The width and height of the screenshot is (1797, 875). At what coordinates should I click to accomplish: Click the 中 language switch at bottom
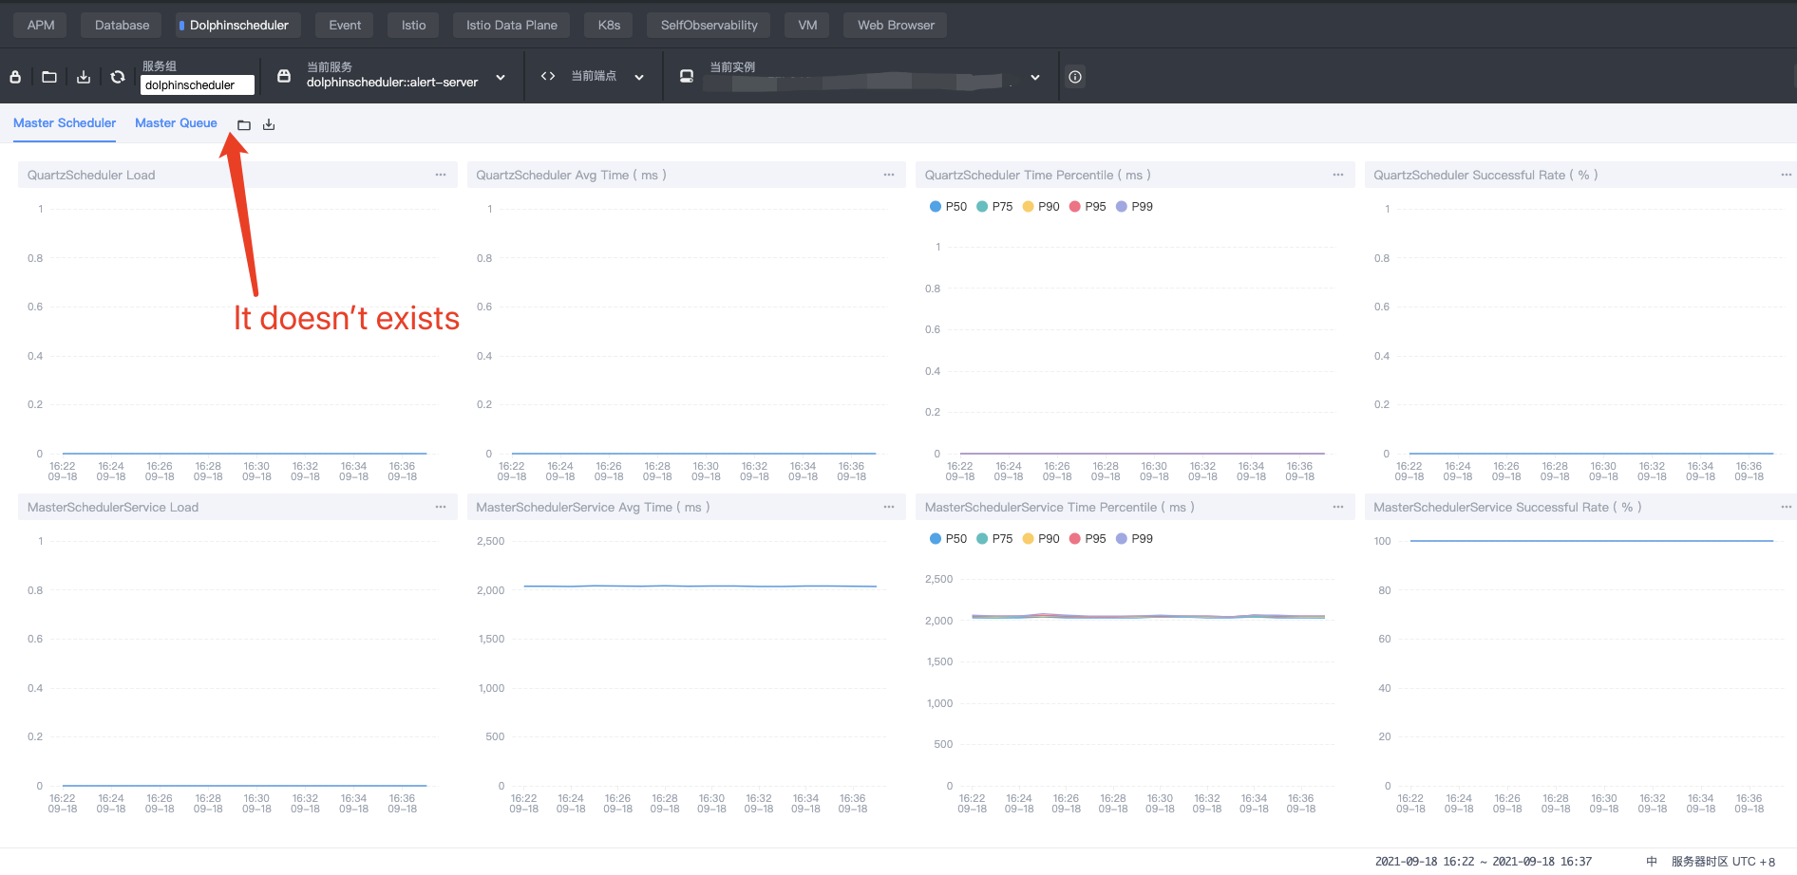coord(1652,862)
